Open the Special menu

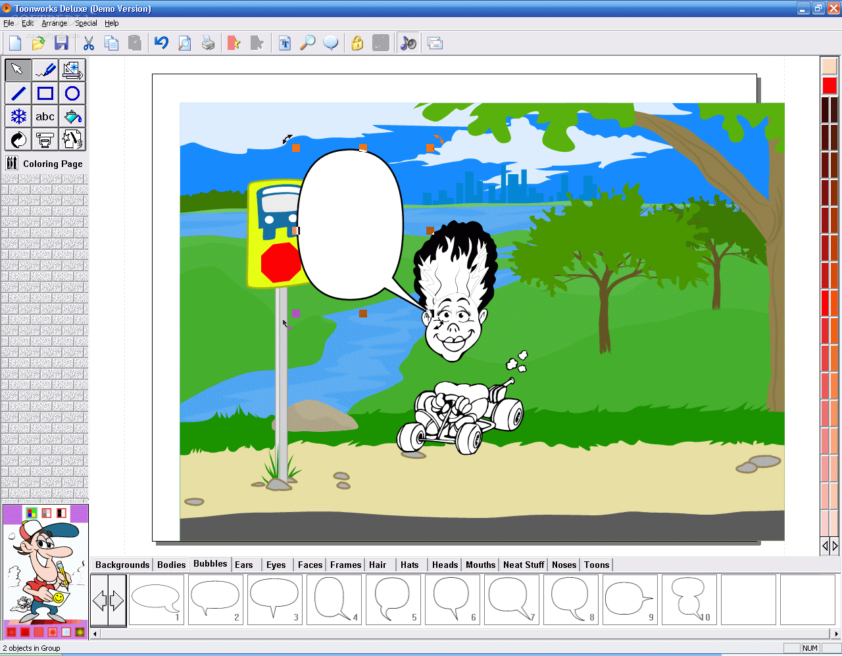(86, 23)
